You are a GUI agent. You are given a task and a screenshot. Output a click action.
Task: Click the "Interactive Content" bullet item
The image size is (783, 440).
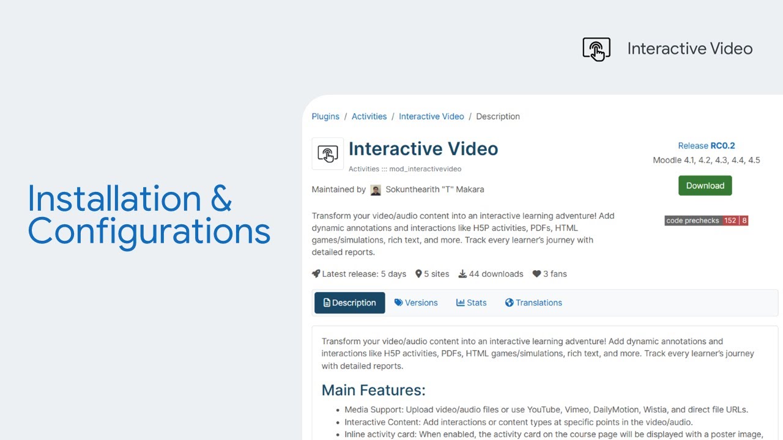(519, 422)
